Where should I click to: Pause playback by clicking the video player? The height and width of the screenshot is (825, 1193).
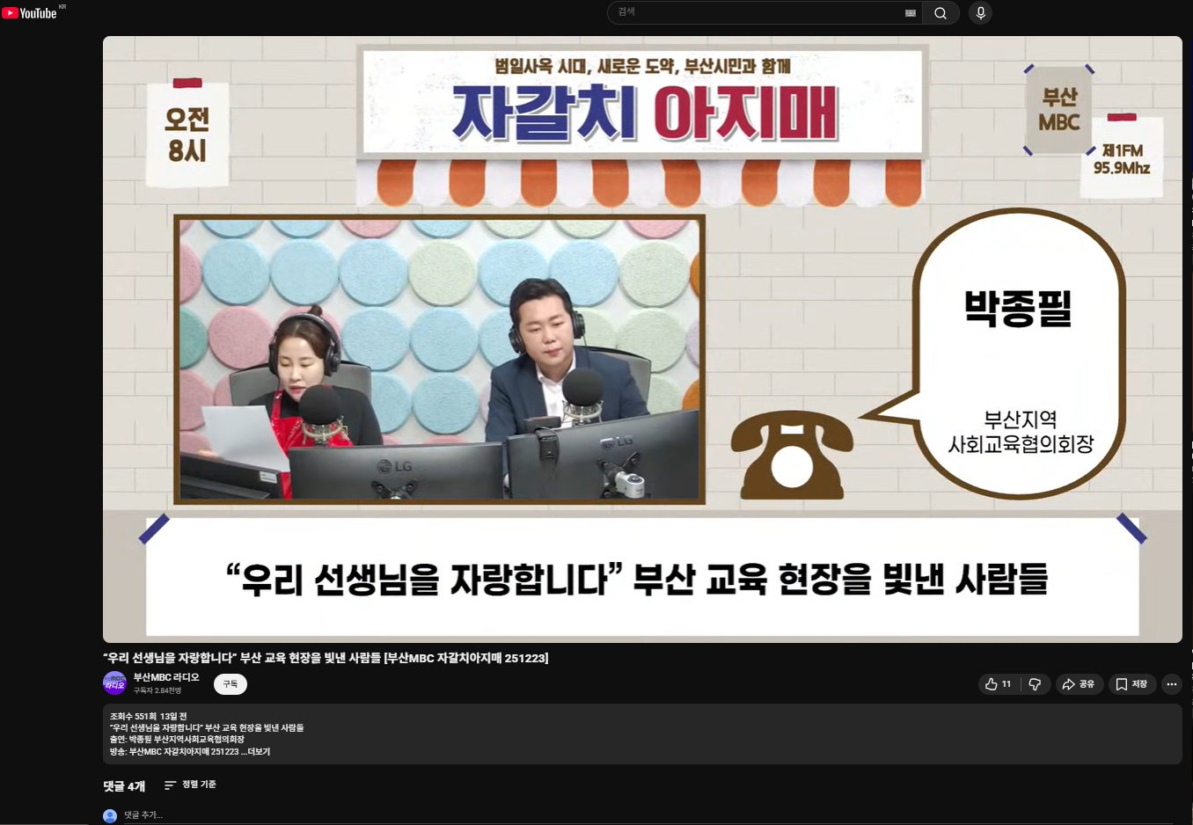[642, 339]
